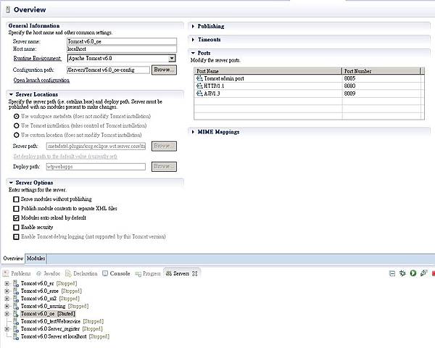Select Tomcat v6.0 Server at localhost row
This screenshot has height=348, width=435.
[x=65, y=336]
